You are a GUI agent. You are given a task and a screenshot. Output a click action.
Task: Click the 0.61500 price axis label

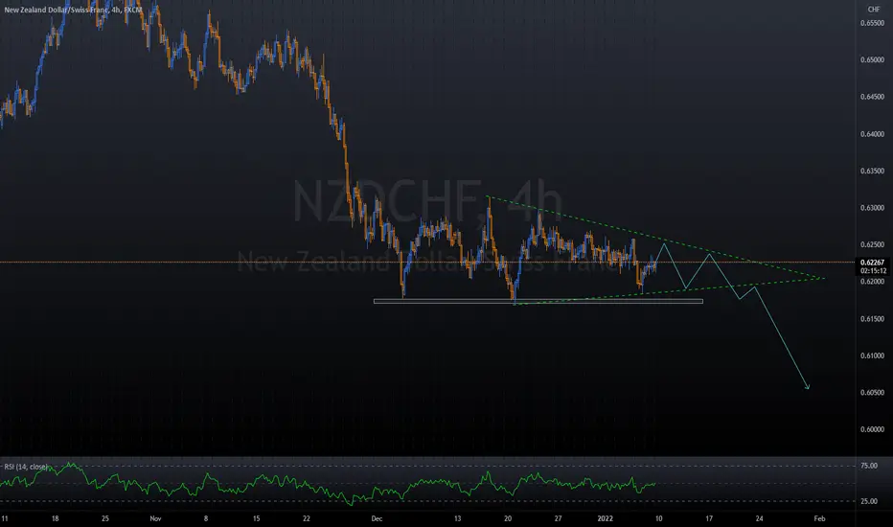[x=872, y=318]
